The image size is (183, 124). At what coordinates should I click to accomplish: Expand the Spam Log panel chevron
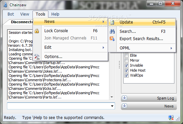124,98
